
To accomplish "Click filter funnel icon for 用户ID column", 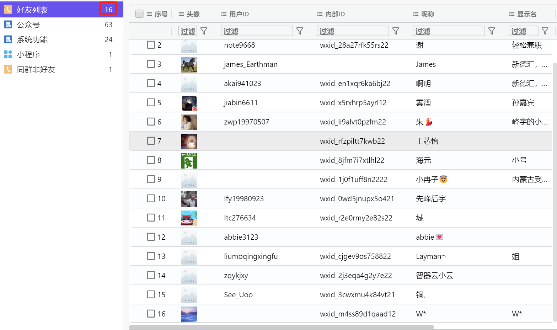I will (x=300, y=31).
